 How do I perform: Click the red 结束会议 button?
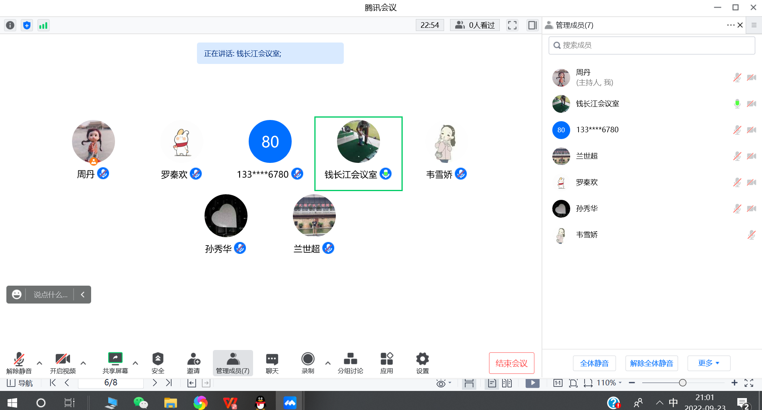coord(511,363)
